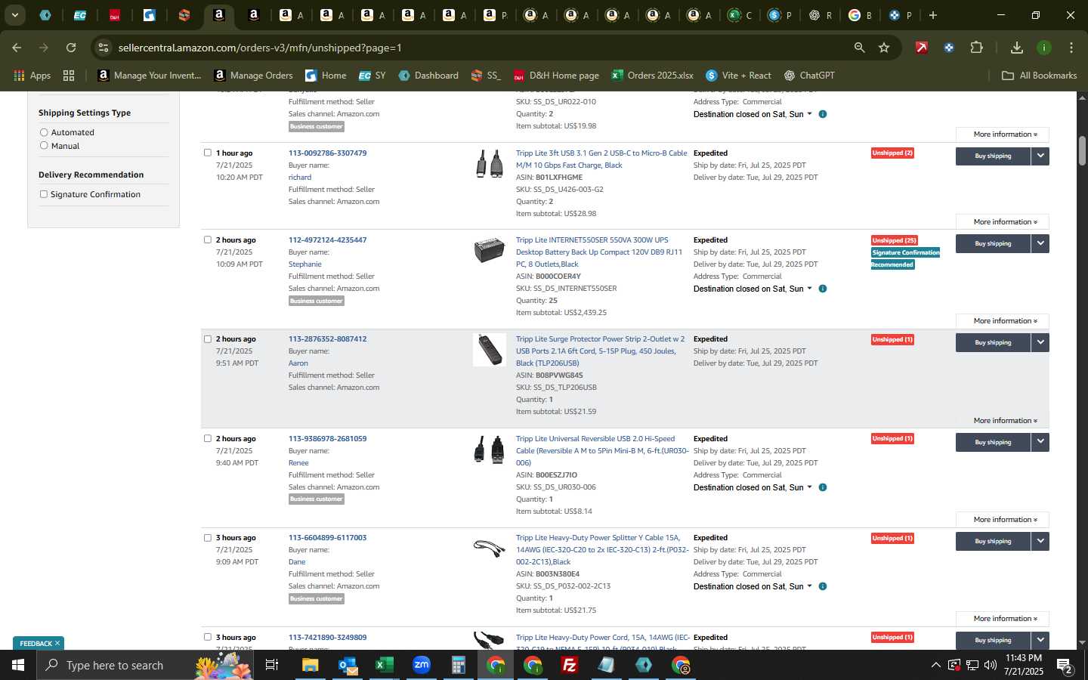This screenshot has width=1088, height=680.
Task: Click info icon for Renee's destination closed note
Action: point(823,487)
